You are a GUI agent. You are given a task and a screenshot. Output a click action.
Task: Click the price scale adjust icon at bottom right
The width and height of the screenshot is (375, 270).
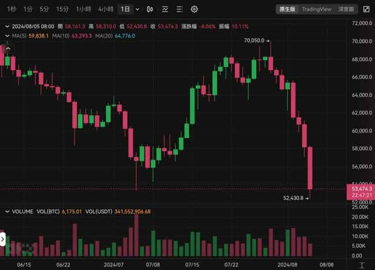coord(362,265)
